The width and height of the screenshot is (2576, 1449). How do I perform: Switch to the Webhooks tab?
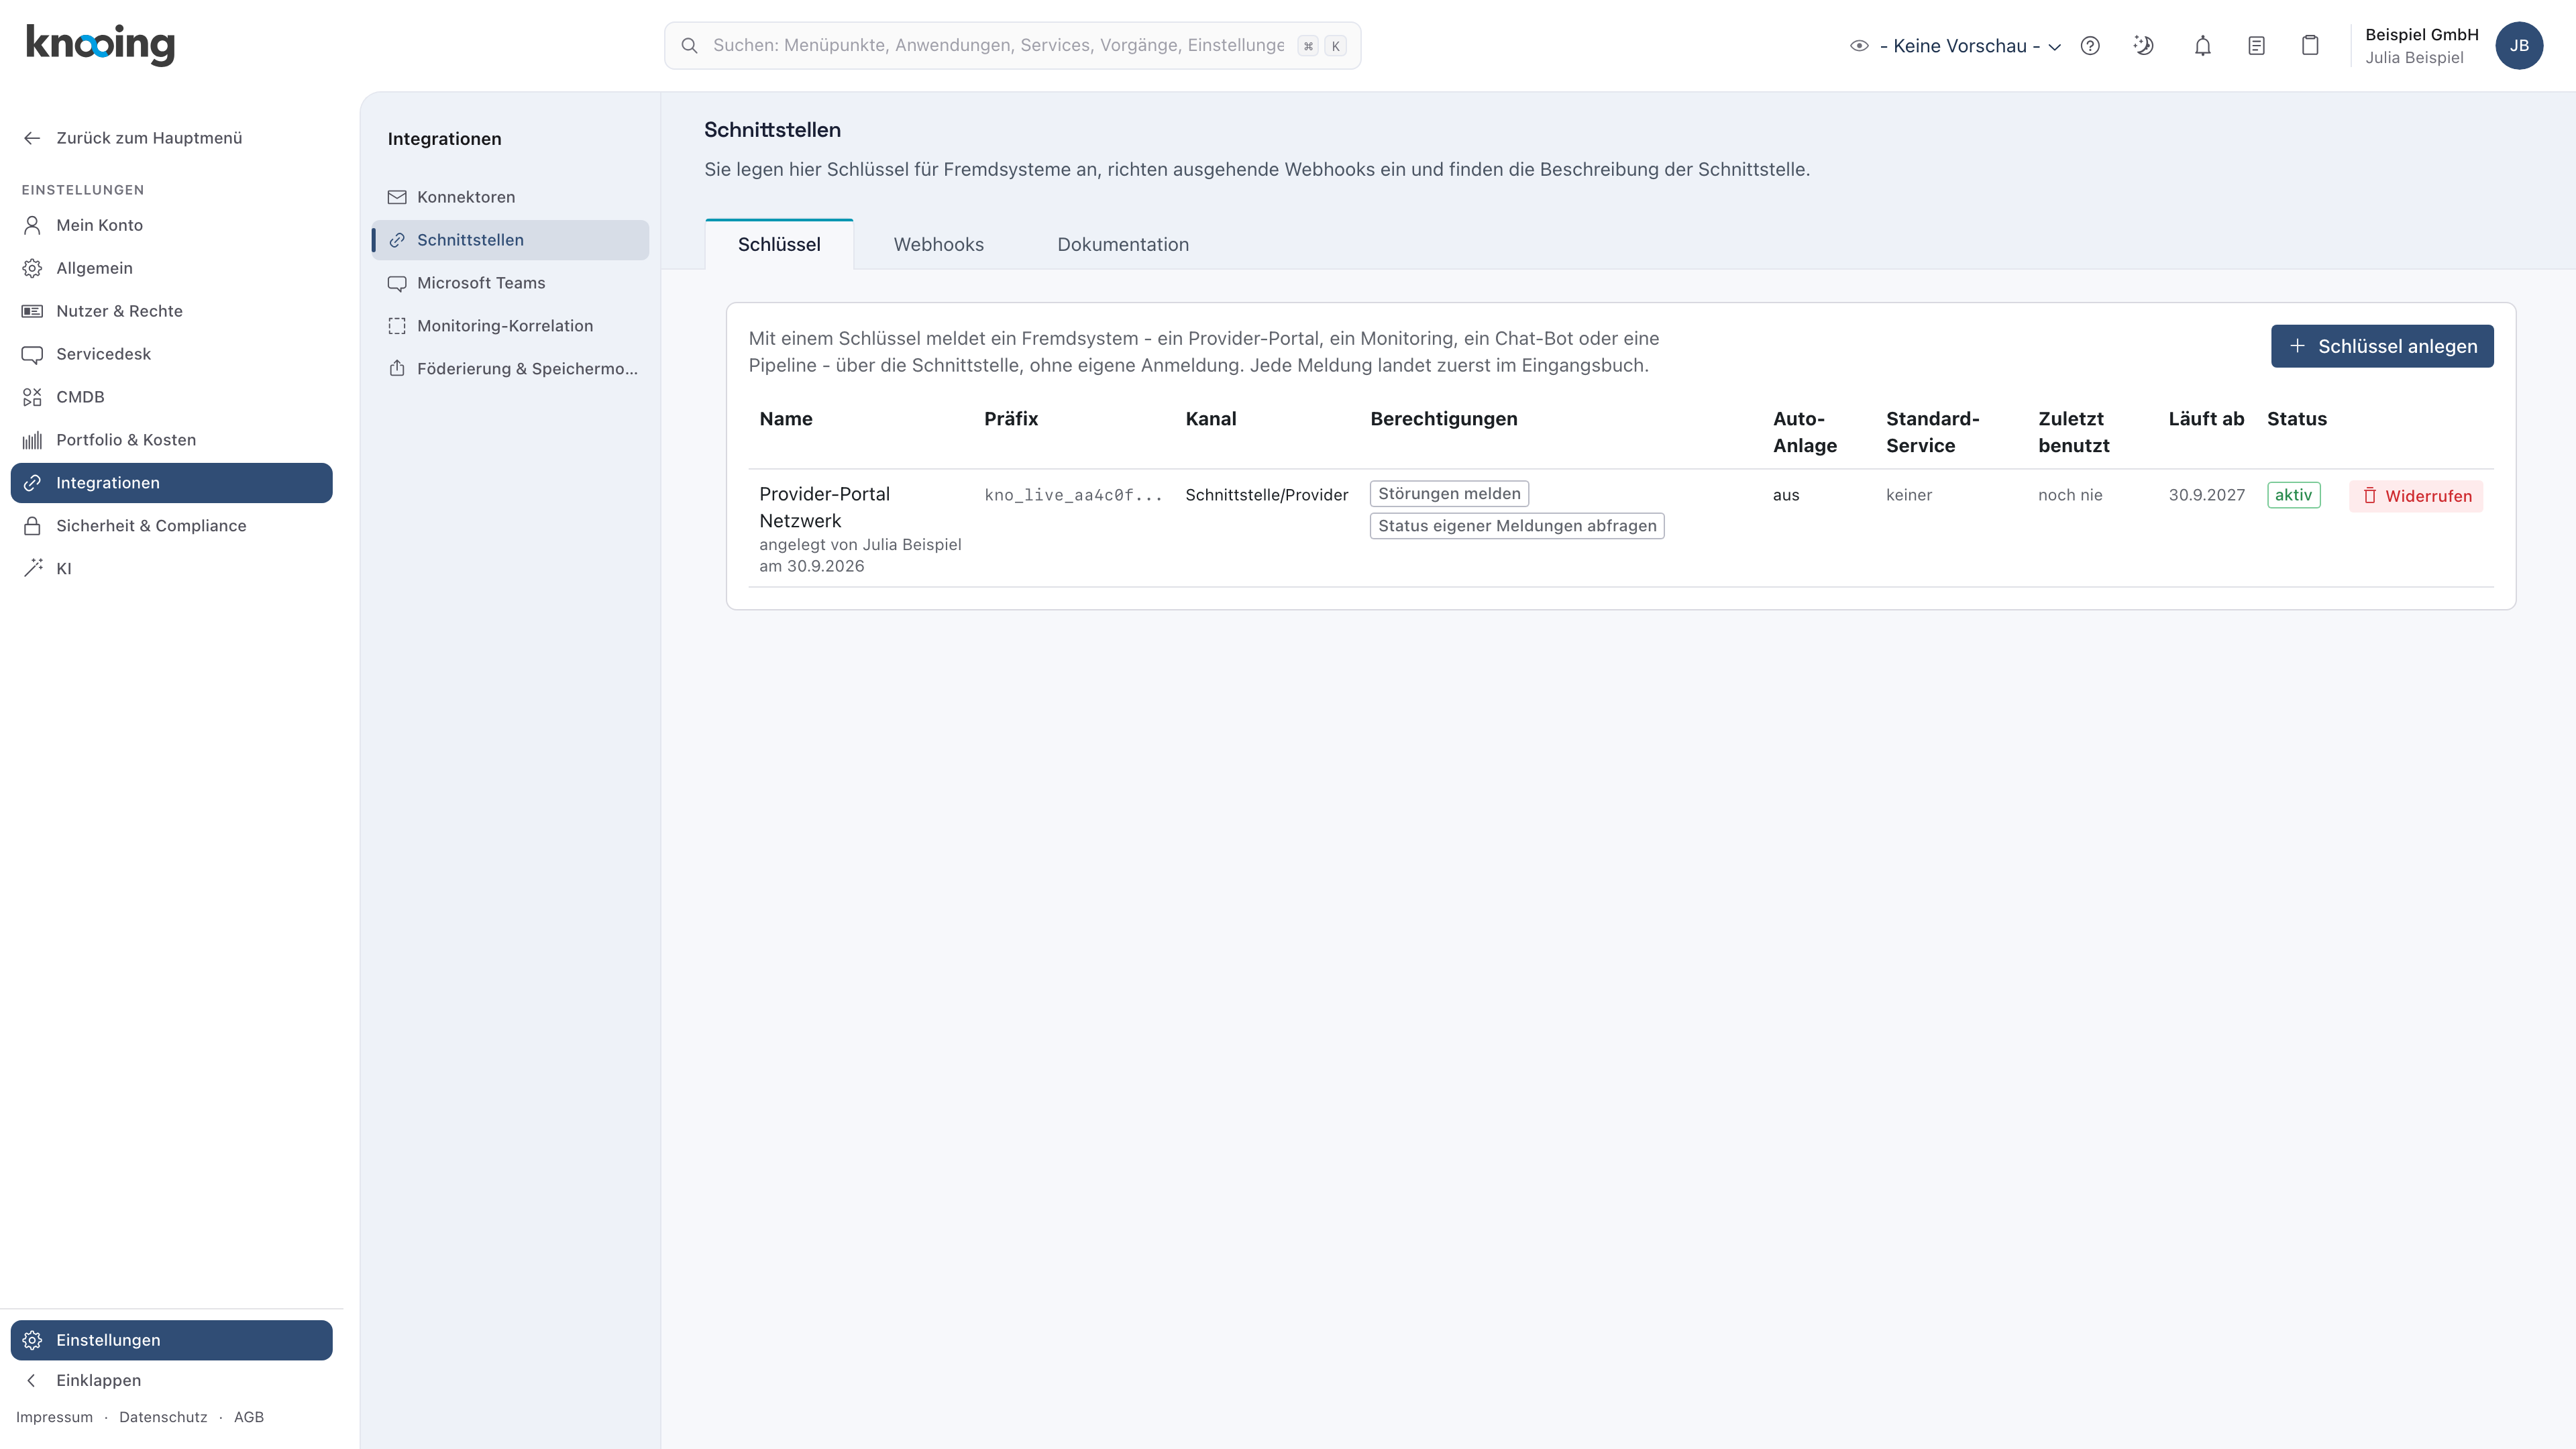point(938,244)
